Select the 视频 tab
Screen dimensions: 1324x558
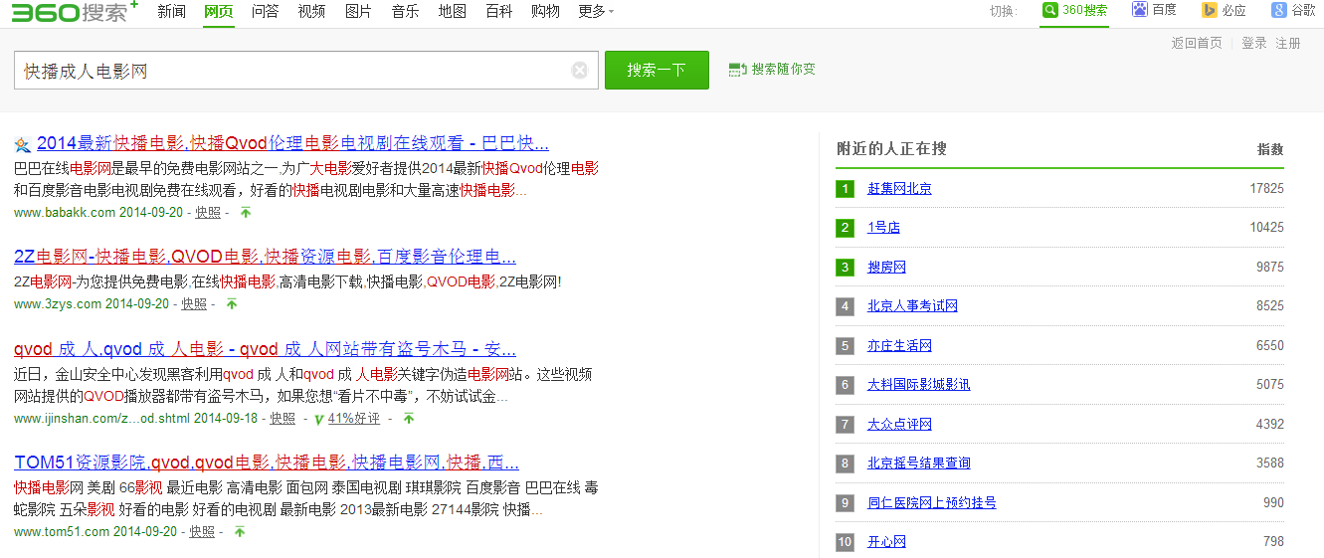[x=311, y=11]
